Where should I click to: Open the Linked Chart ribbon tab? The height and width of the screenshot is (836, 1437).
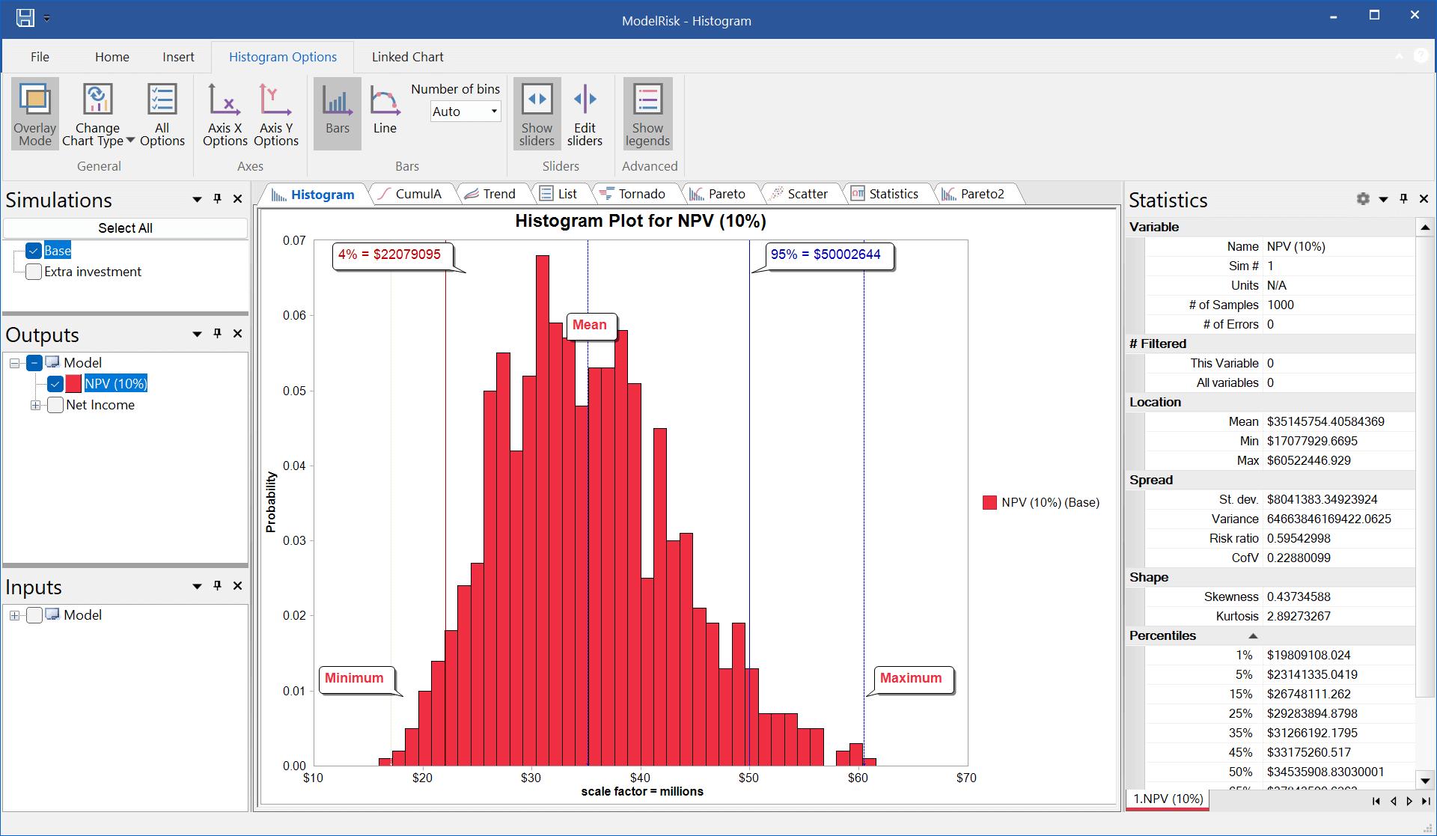click(x=407, y=57)
